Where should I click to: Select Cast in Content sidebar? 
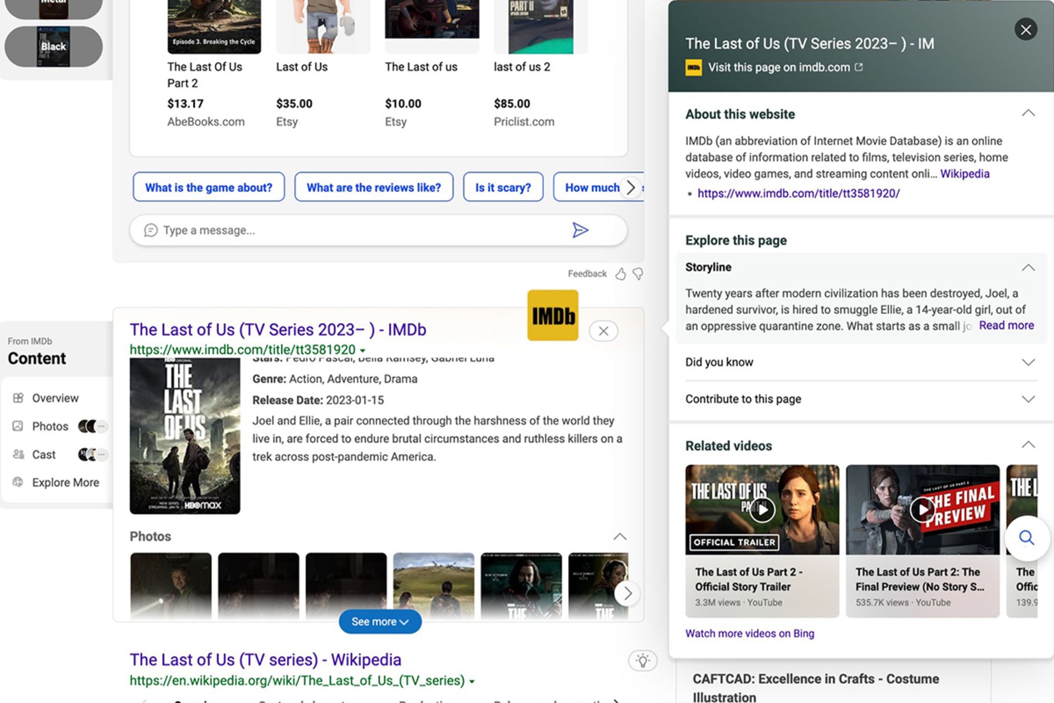[x=44, y=455]
